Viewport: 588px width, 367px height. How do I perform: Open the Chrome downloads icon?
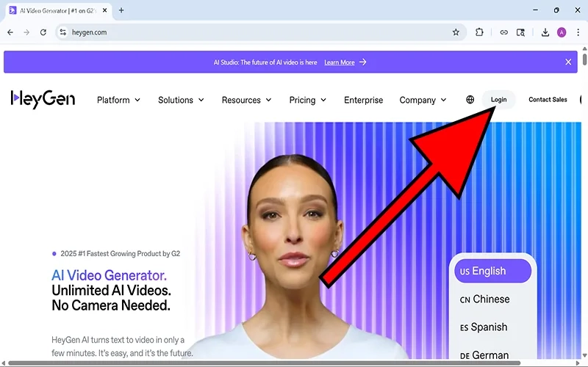[x=545, y=32]
